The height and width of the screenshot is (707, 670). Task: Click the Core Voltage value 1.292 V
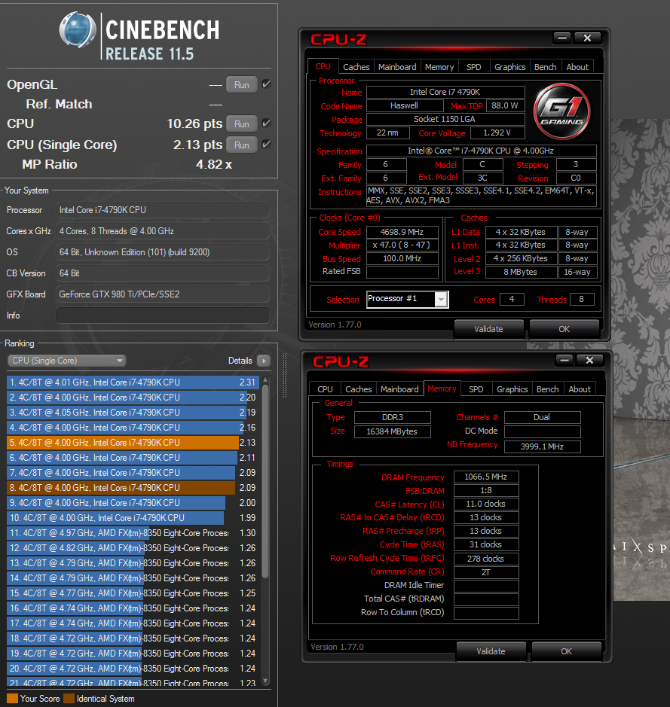point(497,133)
